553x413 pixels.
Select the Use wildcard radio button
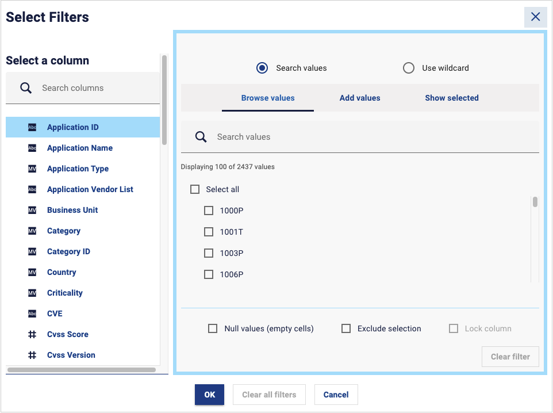click(x=409, y=68)
